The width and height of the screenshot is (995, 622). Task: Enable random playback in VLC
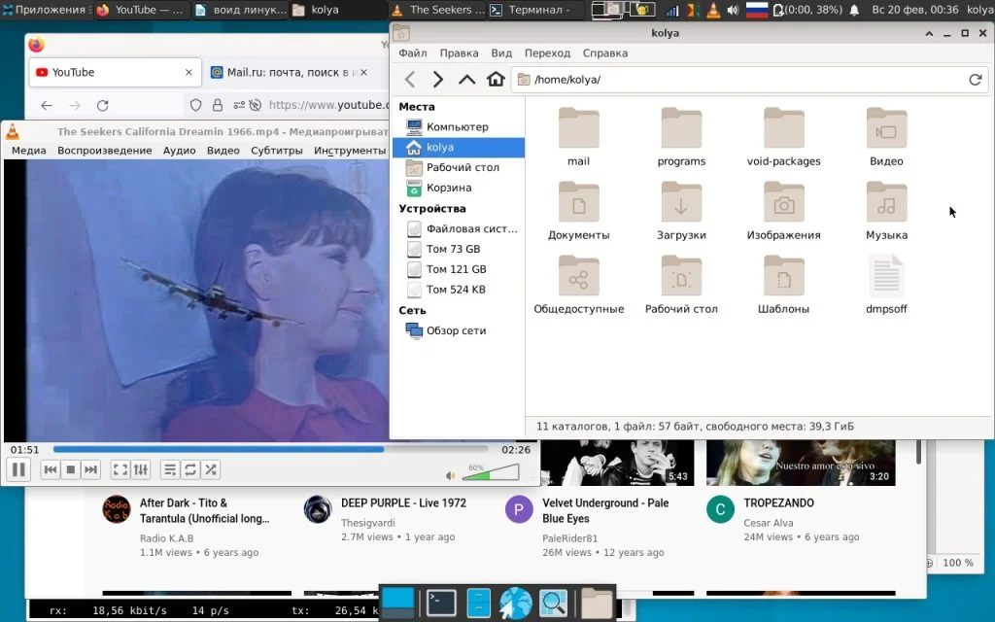(210, 469)
